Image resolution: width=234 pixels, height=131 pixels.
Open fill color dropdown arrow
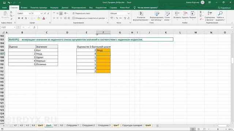click(41, 18)
